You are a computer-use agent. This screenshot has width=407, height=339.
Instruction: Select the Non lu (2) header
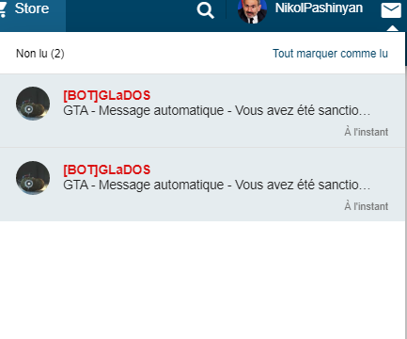[40, 54]
